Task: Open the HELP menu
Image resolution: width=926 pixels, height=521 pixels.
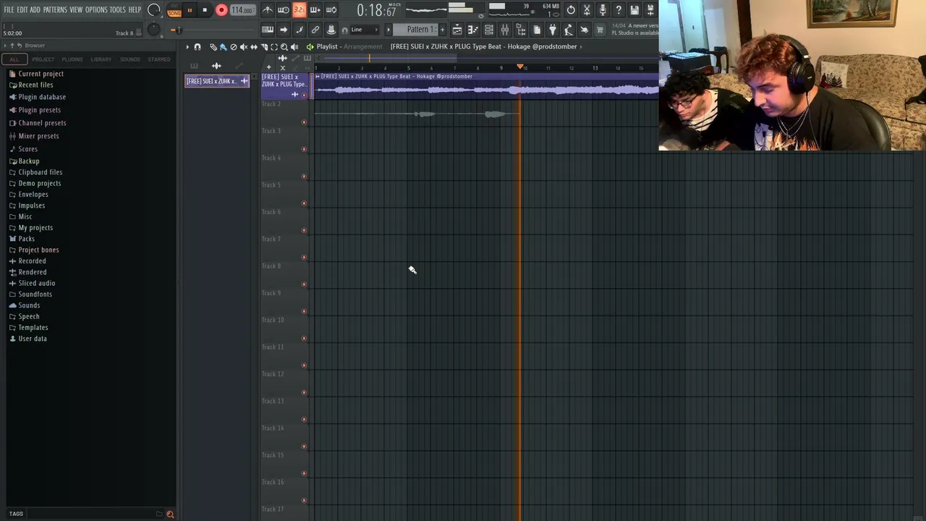Action: click(x=135, y=9)
